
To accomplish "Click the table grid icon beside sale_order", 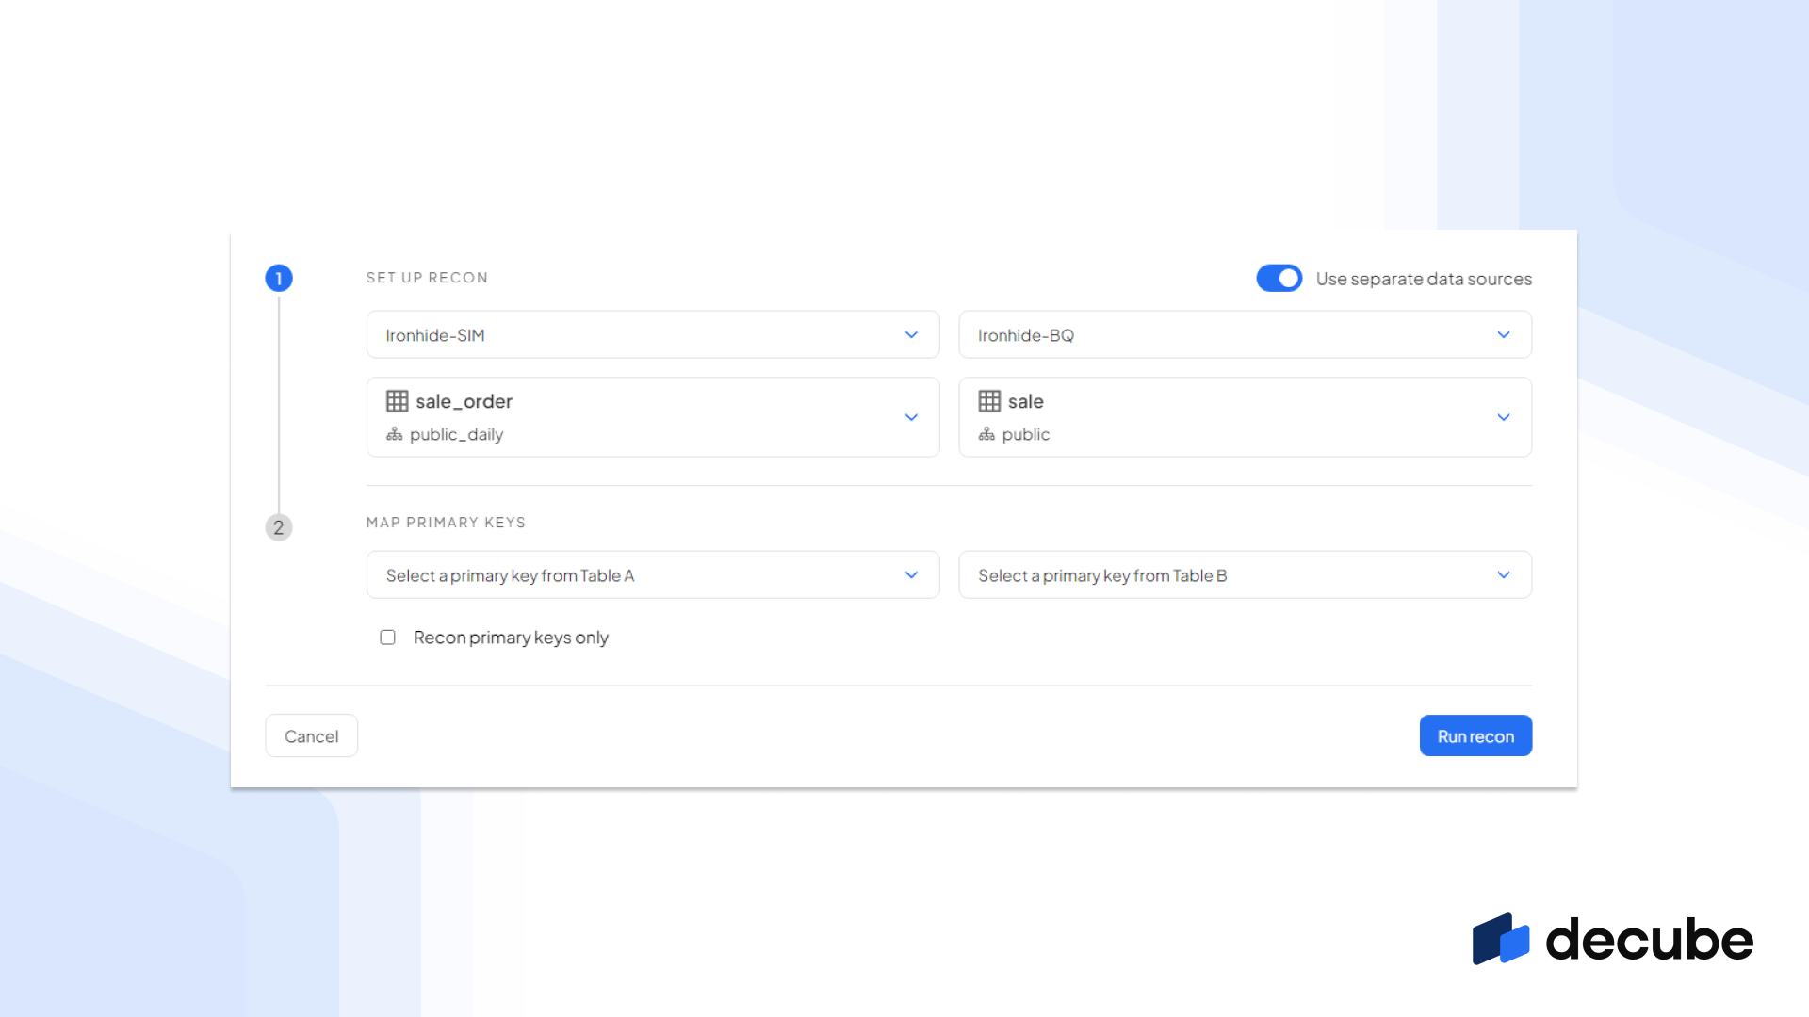I will [397, 401].
